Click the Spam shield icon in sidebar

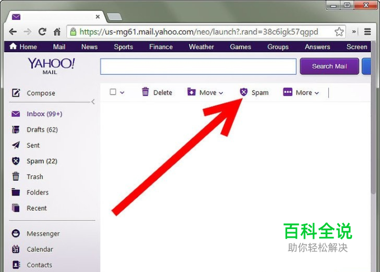(x=16, y=161)
